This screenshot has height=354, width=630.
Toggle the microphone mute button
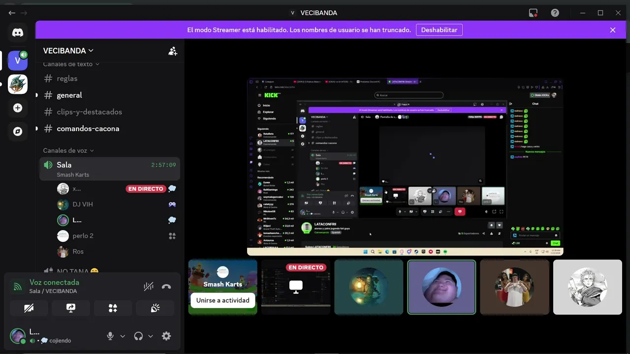point(110,336)
